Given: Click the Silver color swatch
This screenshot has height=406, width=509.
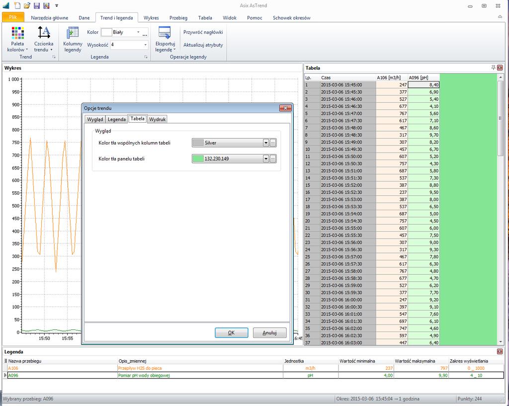Looking at the screenshot, I should 198,143.
